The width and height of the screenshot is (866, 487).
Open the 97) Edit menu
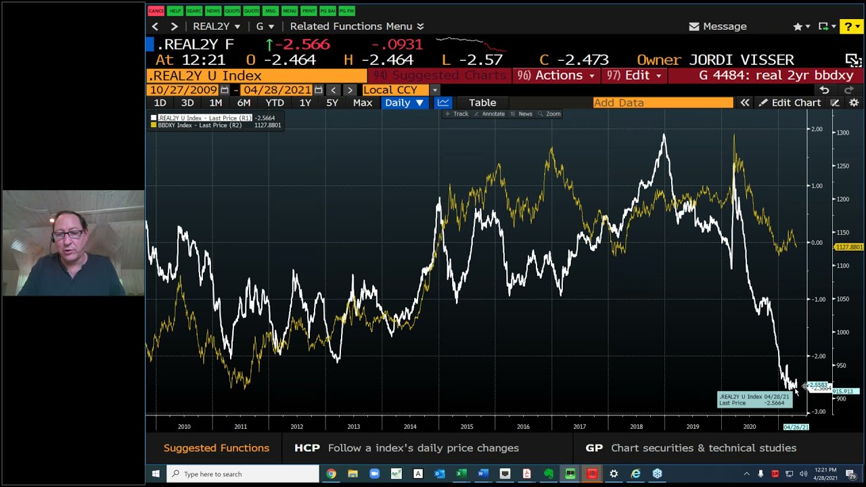coord(633,76)
